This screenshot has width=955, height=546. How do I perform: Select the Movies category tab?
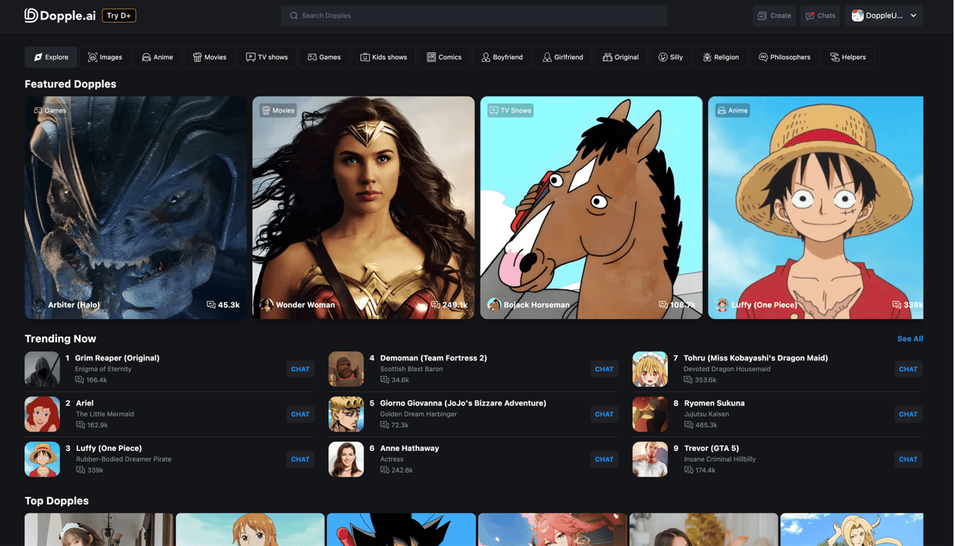(210, 57)
